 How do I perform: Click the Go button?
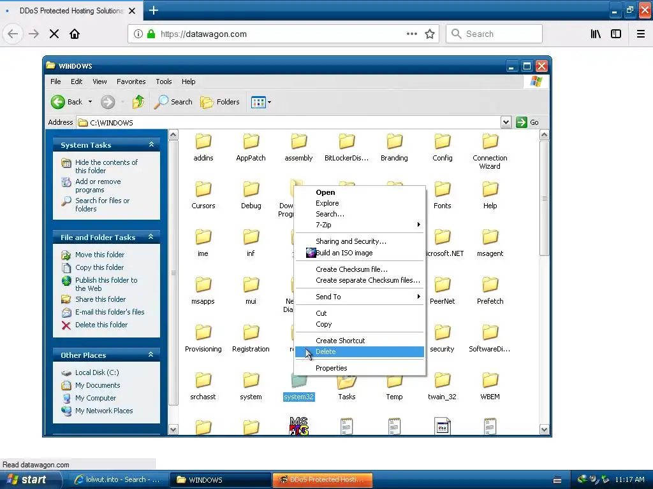(527, 122)
